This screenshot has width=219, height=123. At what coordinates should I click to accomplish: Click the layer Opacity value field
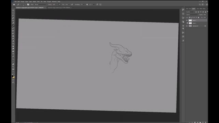pos(205,15)
